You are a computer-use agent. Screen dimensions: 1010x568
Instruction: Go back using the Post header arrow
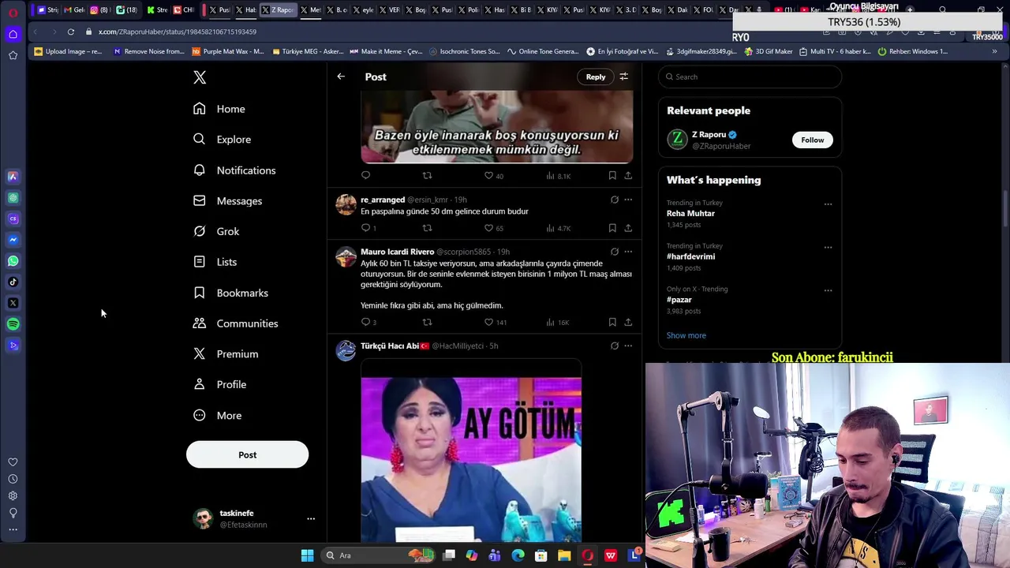coord(341,77)
